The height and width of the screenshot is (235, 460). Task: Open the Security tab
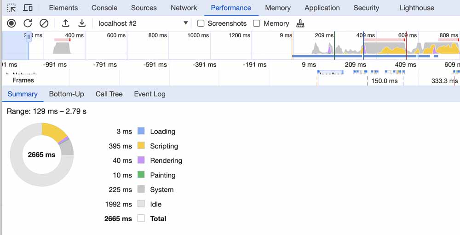[x=366, y=8]
